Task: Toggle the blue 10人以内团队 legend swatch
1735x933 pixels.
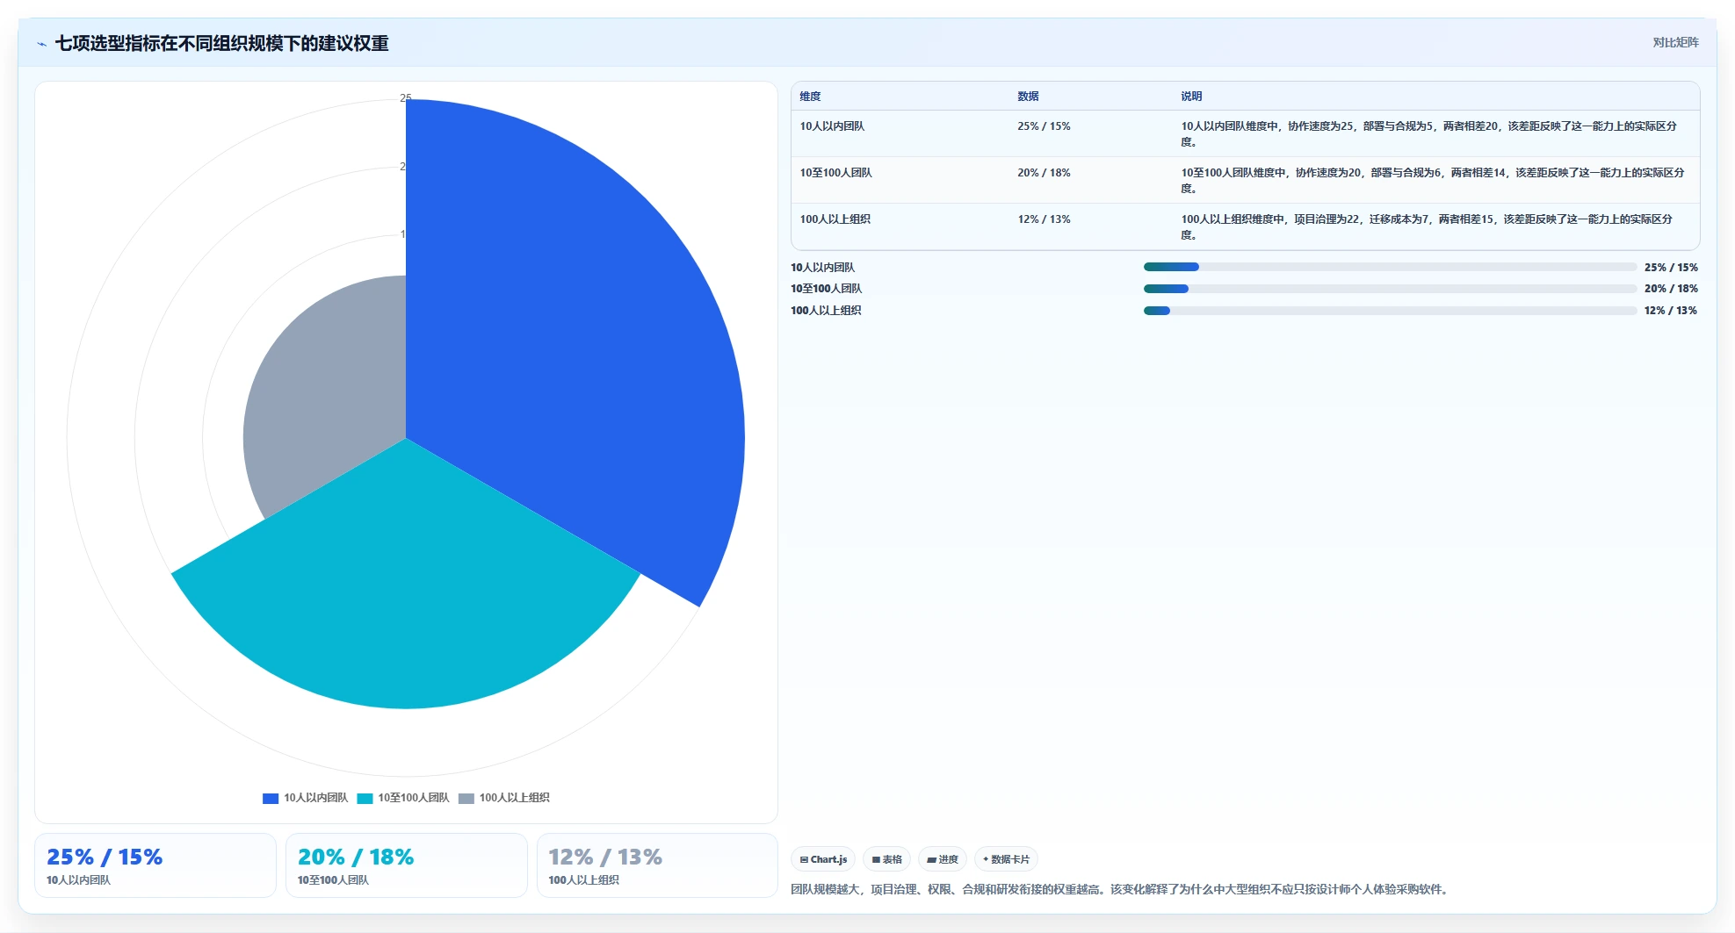Action: click(x=271, y=798)
